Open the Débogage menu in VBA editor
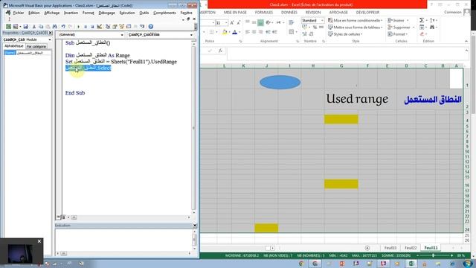The image size is (476, 268). click(107, 13)
